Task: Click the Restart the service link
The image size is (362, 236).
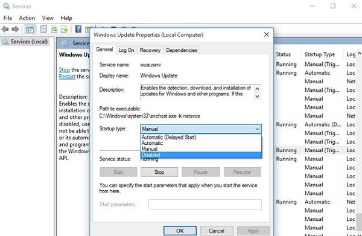Action: click(x=67, y=77)
